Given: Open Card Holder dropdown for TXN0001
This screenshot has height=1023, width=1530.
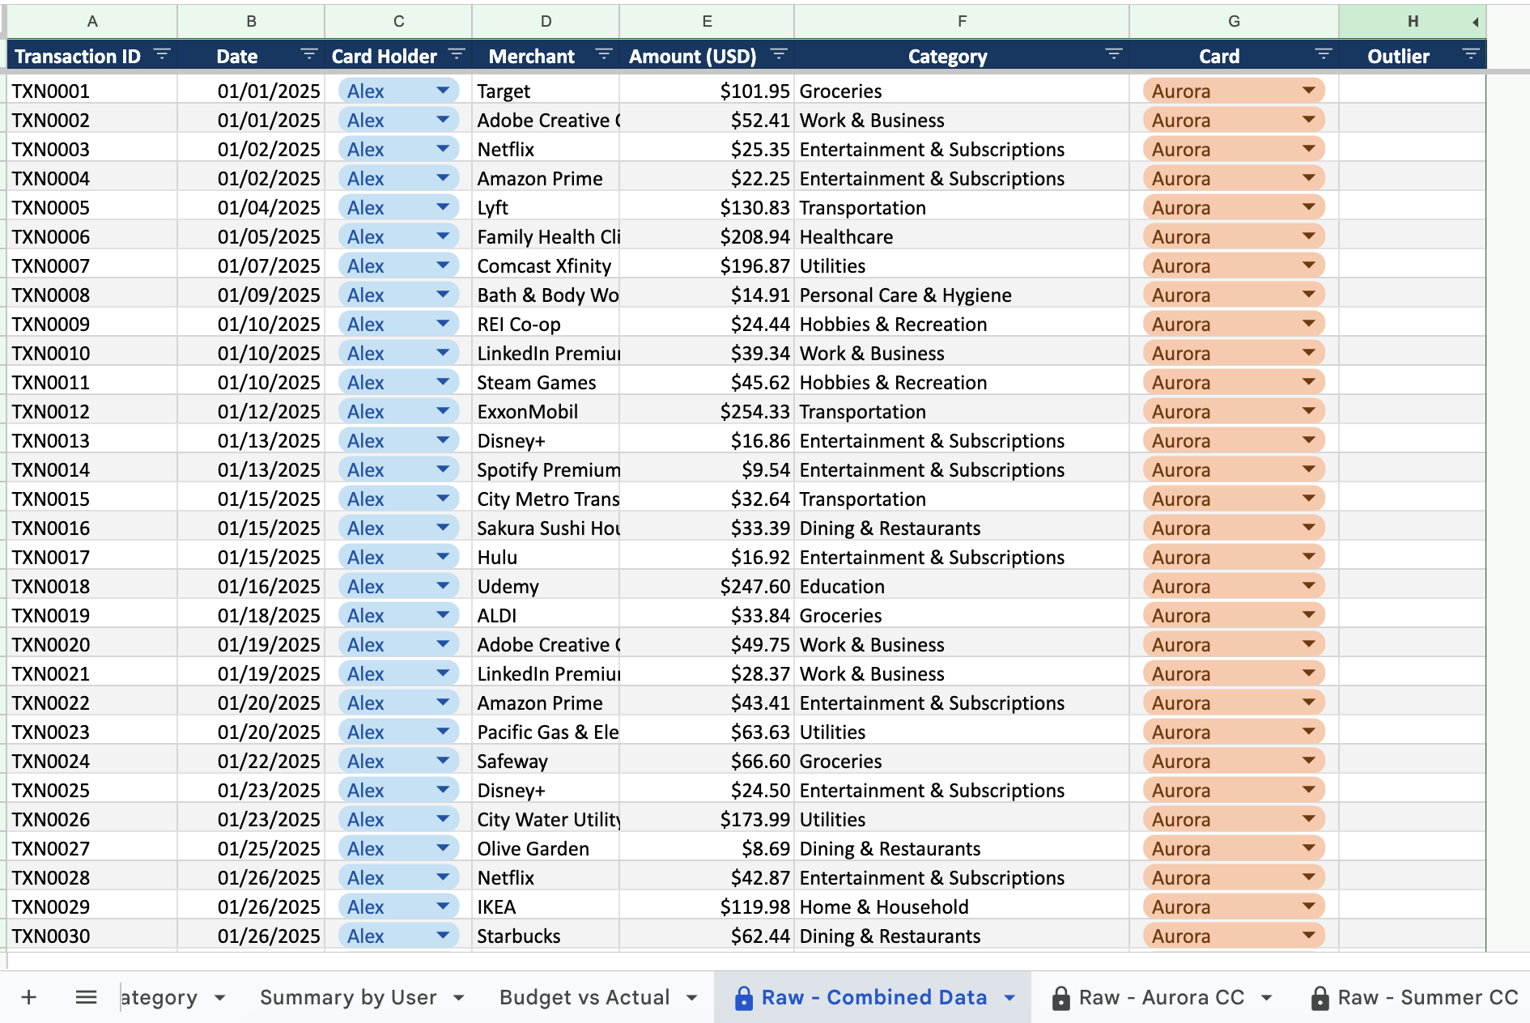Looking at the screenshot, I should coord(443,91).
